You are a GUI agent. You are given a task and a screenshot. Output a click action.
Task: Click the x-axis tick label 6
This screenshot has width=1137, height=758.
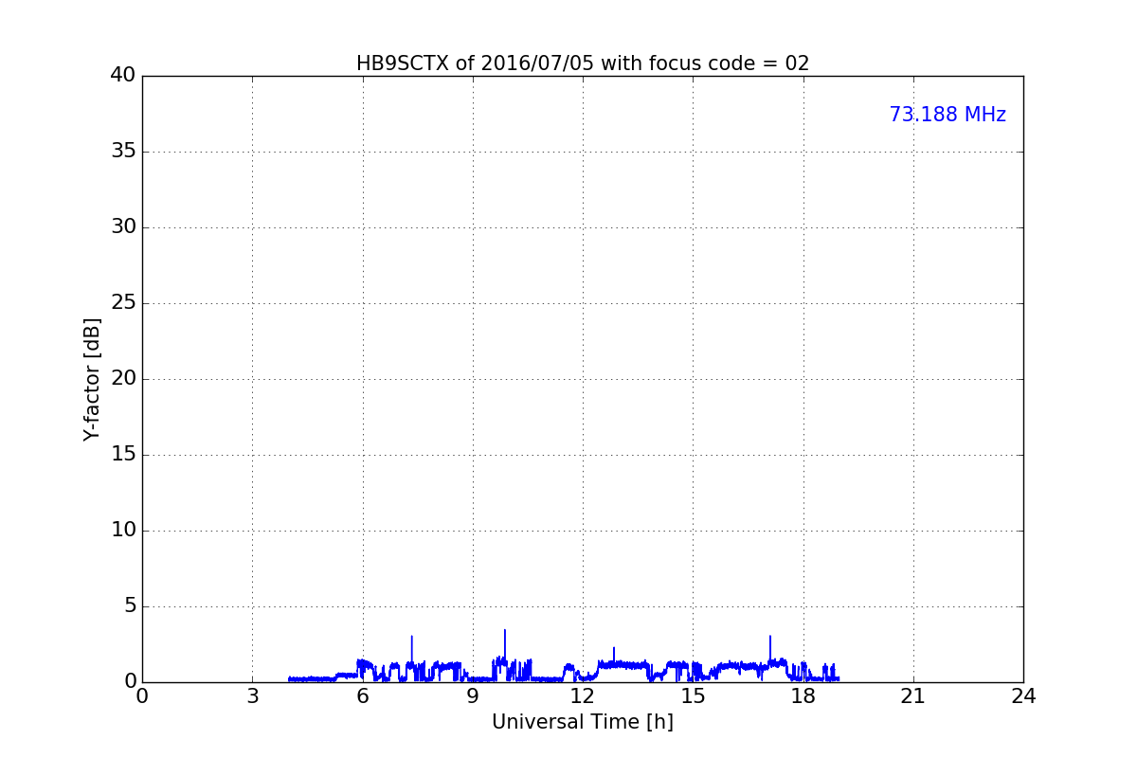click(363, 696)
